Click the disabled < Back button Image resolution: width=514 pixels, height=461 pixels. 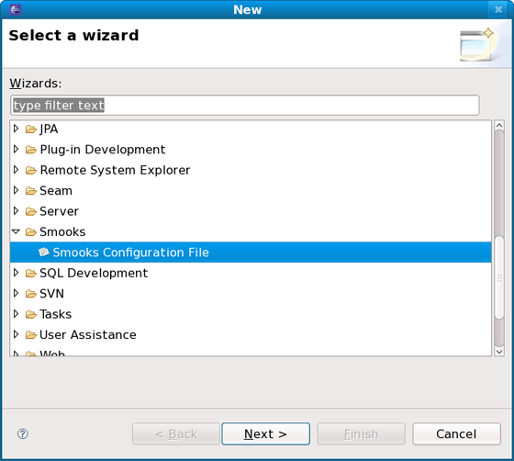(176, 433)
